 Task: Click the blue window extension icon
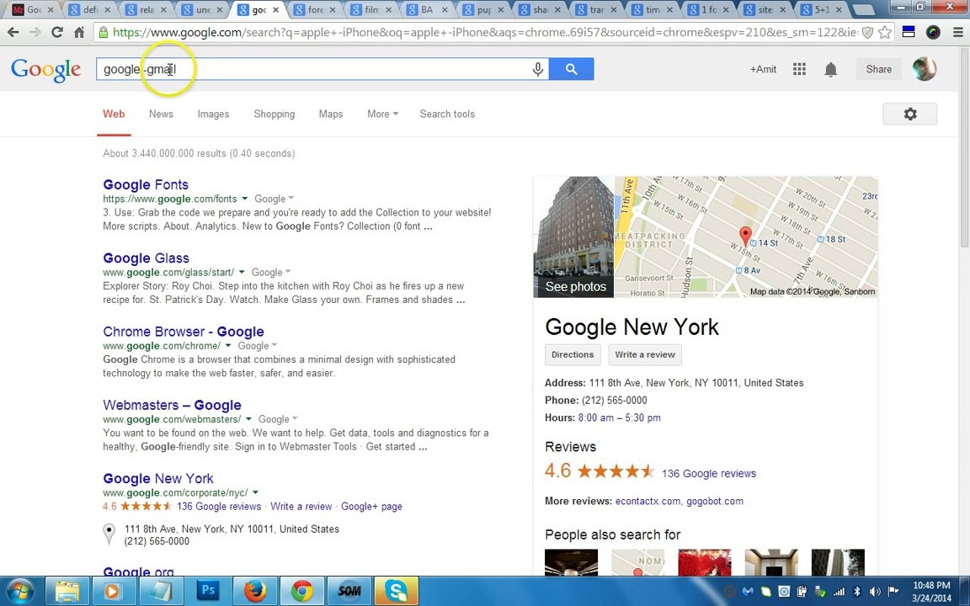point(909,33)
